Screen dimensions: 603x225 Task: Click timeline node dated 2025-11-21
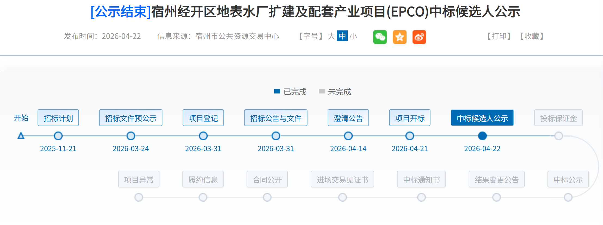(x=58, y=136)
